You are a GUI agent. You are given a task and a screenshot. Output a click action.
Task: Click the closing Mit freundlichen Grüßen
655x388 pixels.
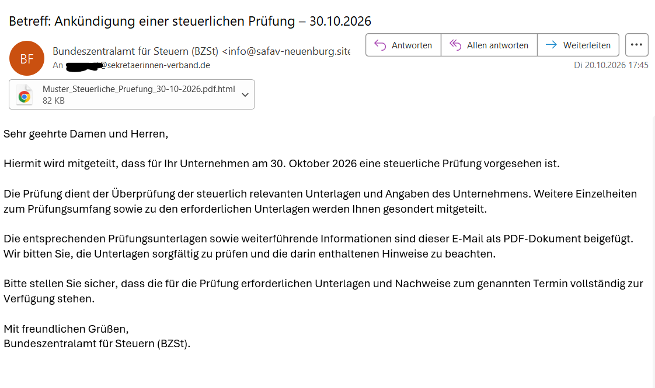point(66,329)
